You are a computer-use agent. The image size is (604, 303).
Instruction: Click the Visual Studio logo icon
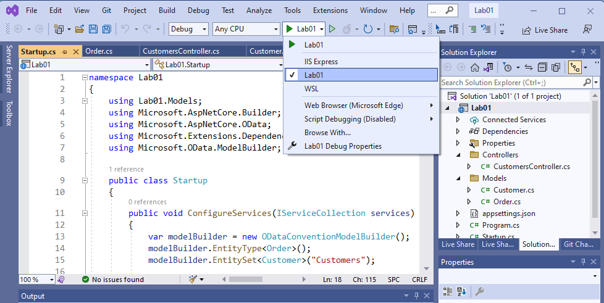click(12, 10)
